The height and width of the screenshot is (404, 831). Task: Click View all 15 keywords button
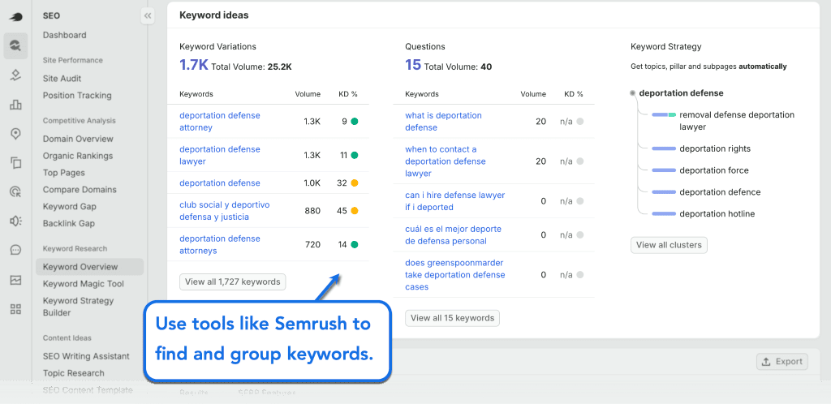453,318
